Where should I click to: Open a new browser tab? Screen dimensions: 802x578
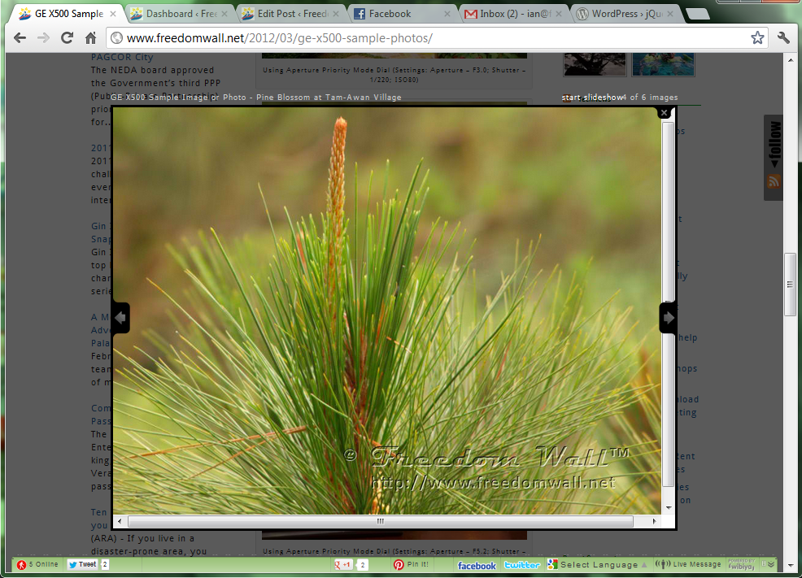(697, 15)
